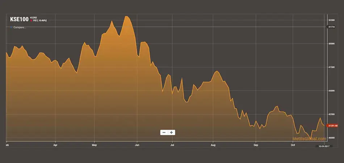The height and width of the screenshot is (163, 344).
Task: Select the Apr label on time axis
Action: pyautogui.click(x=55, y=144)
